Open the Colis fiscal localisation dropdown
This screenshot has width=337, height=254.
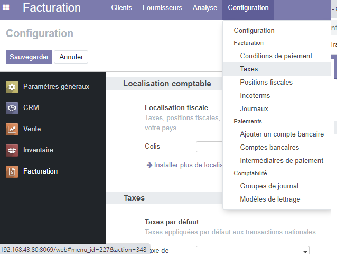(209, 147)
